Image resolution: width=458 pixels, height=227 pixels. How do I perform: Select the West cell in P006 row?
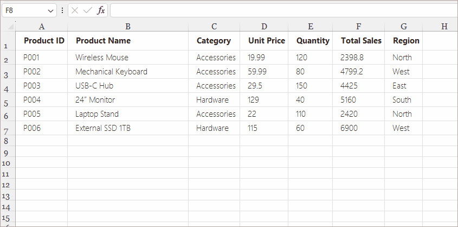coord(404,128)
